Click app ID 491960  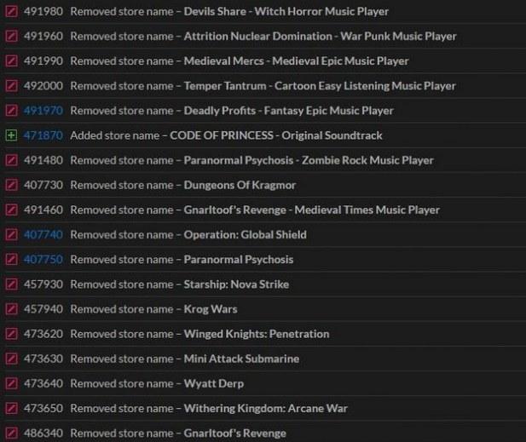(x=43, y=36)
